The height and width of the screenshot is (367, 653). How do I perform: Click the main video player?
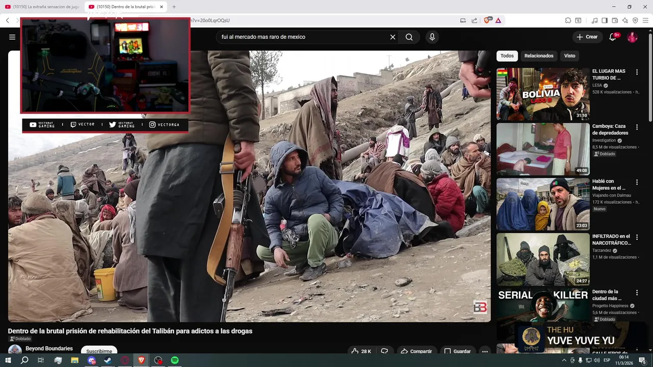tap(249, 186)
